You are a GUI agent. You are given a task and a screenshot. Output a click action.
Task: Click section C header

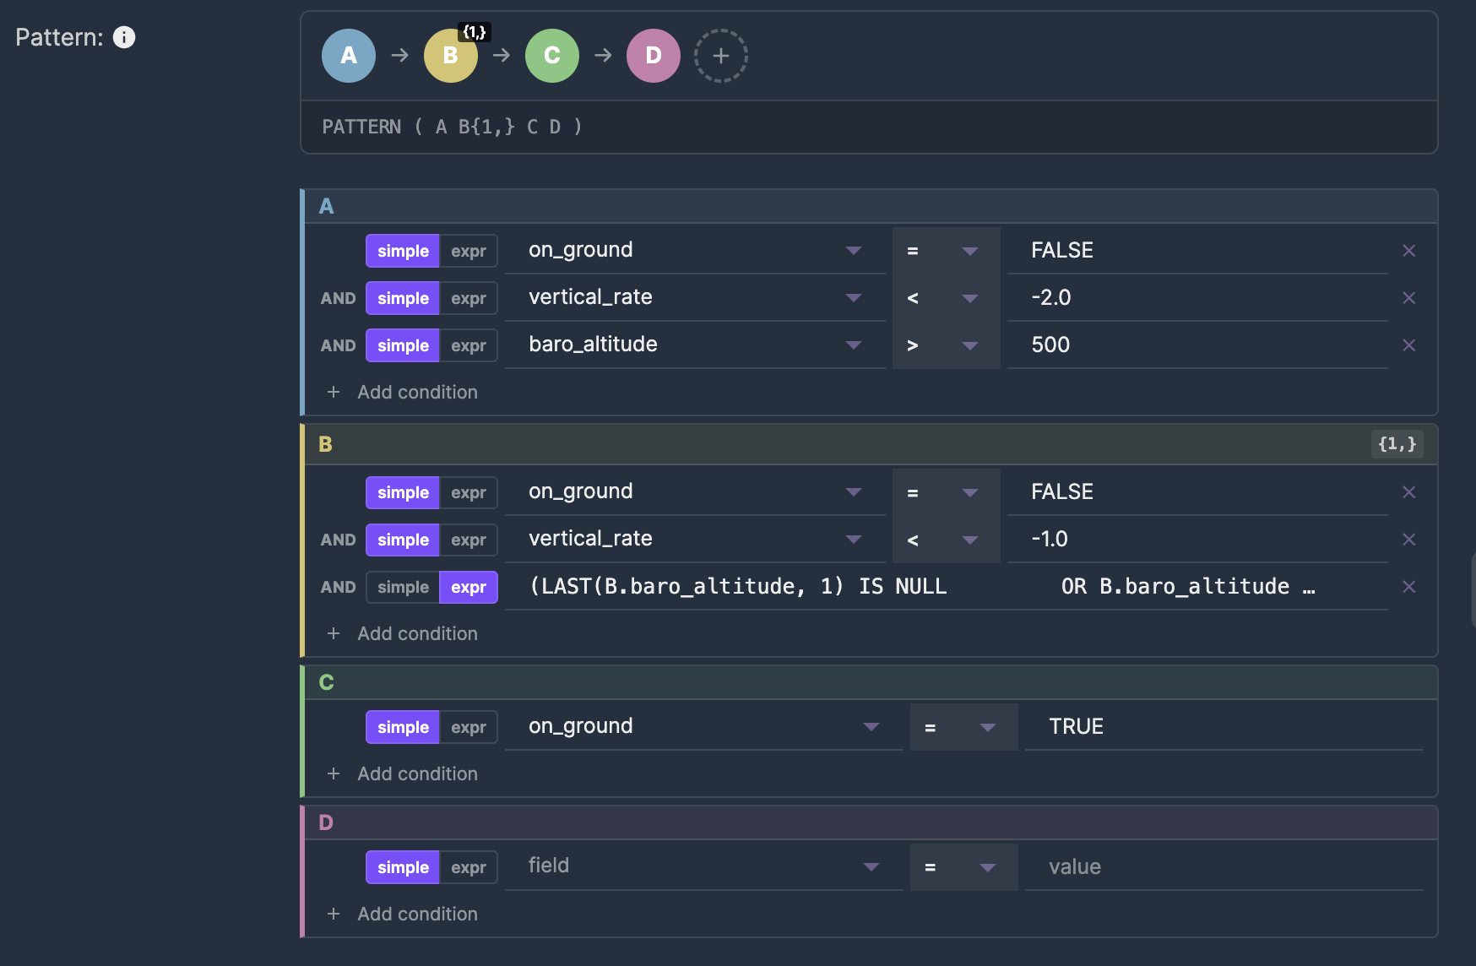(871, 682)
